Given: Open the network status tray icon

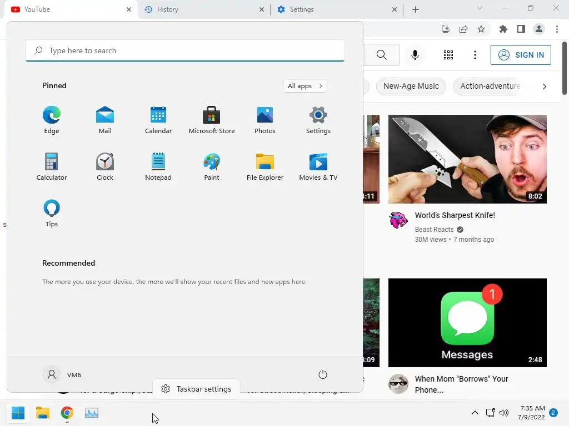Looking at the screenshot, I should click(x=490, y=413).
